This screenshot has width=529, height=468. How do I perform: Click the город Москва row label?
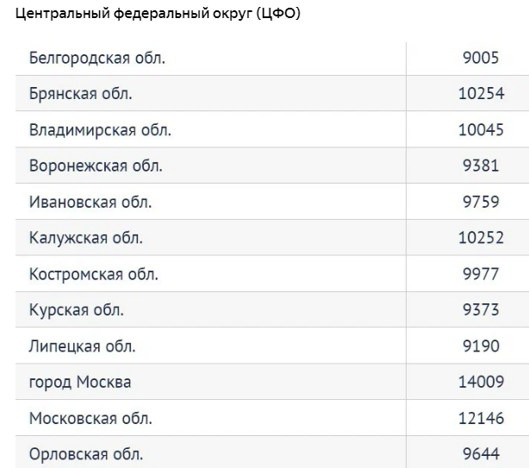point(80,383)
